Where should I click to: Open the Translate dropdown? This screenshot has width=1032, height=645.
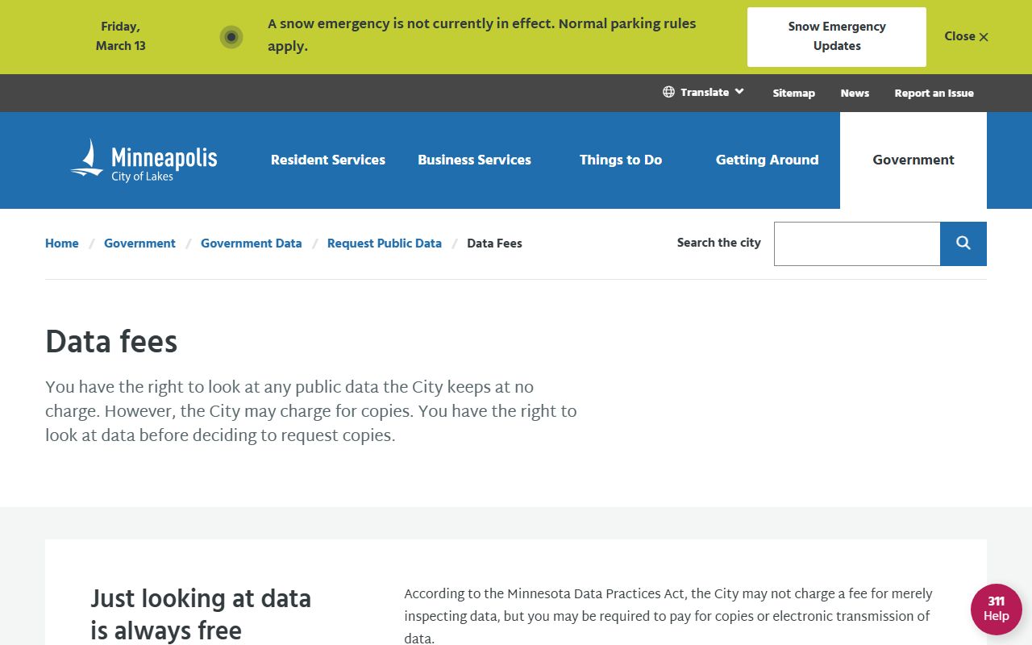704,92
